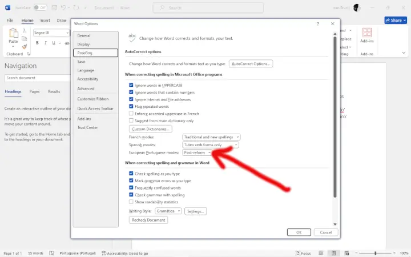Screen dimensions: 411x257
Task: Open the Pages tab in Navigation pane
Action: (x=34, y=91)
